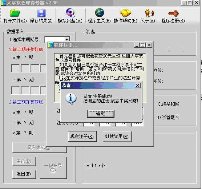Click the first 注册序列号 serial field
The width and height of the screenshot is (202, 189).
pyautogui.click(x=89, y=125)
